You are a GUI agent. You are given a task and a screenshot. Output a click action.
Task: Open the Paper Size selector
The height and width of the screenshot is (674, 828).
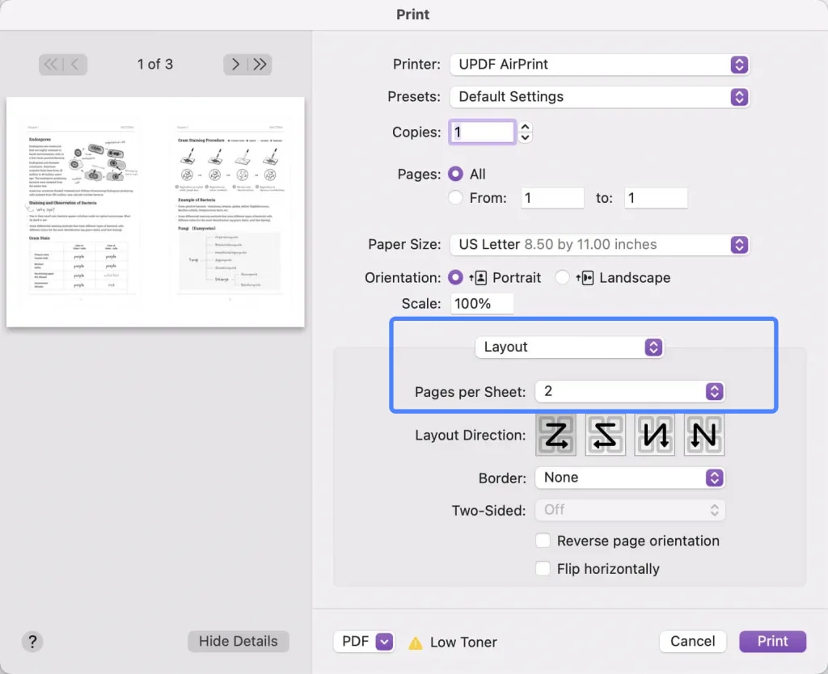[600, 244]
